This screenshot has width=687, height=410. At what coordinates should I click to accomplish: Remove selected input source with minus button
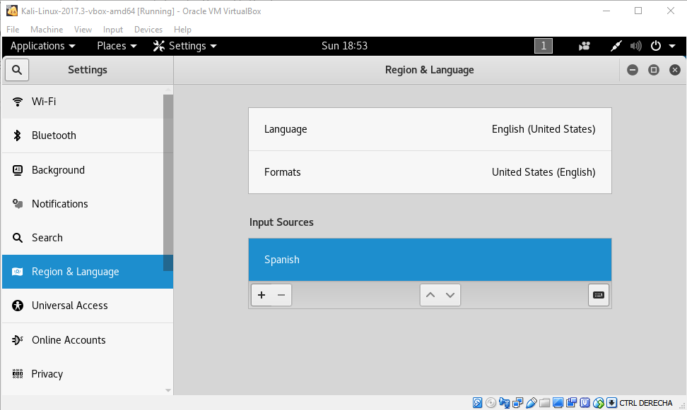[x=281, y=295]
